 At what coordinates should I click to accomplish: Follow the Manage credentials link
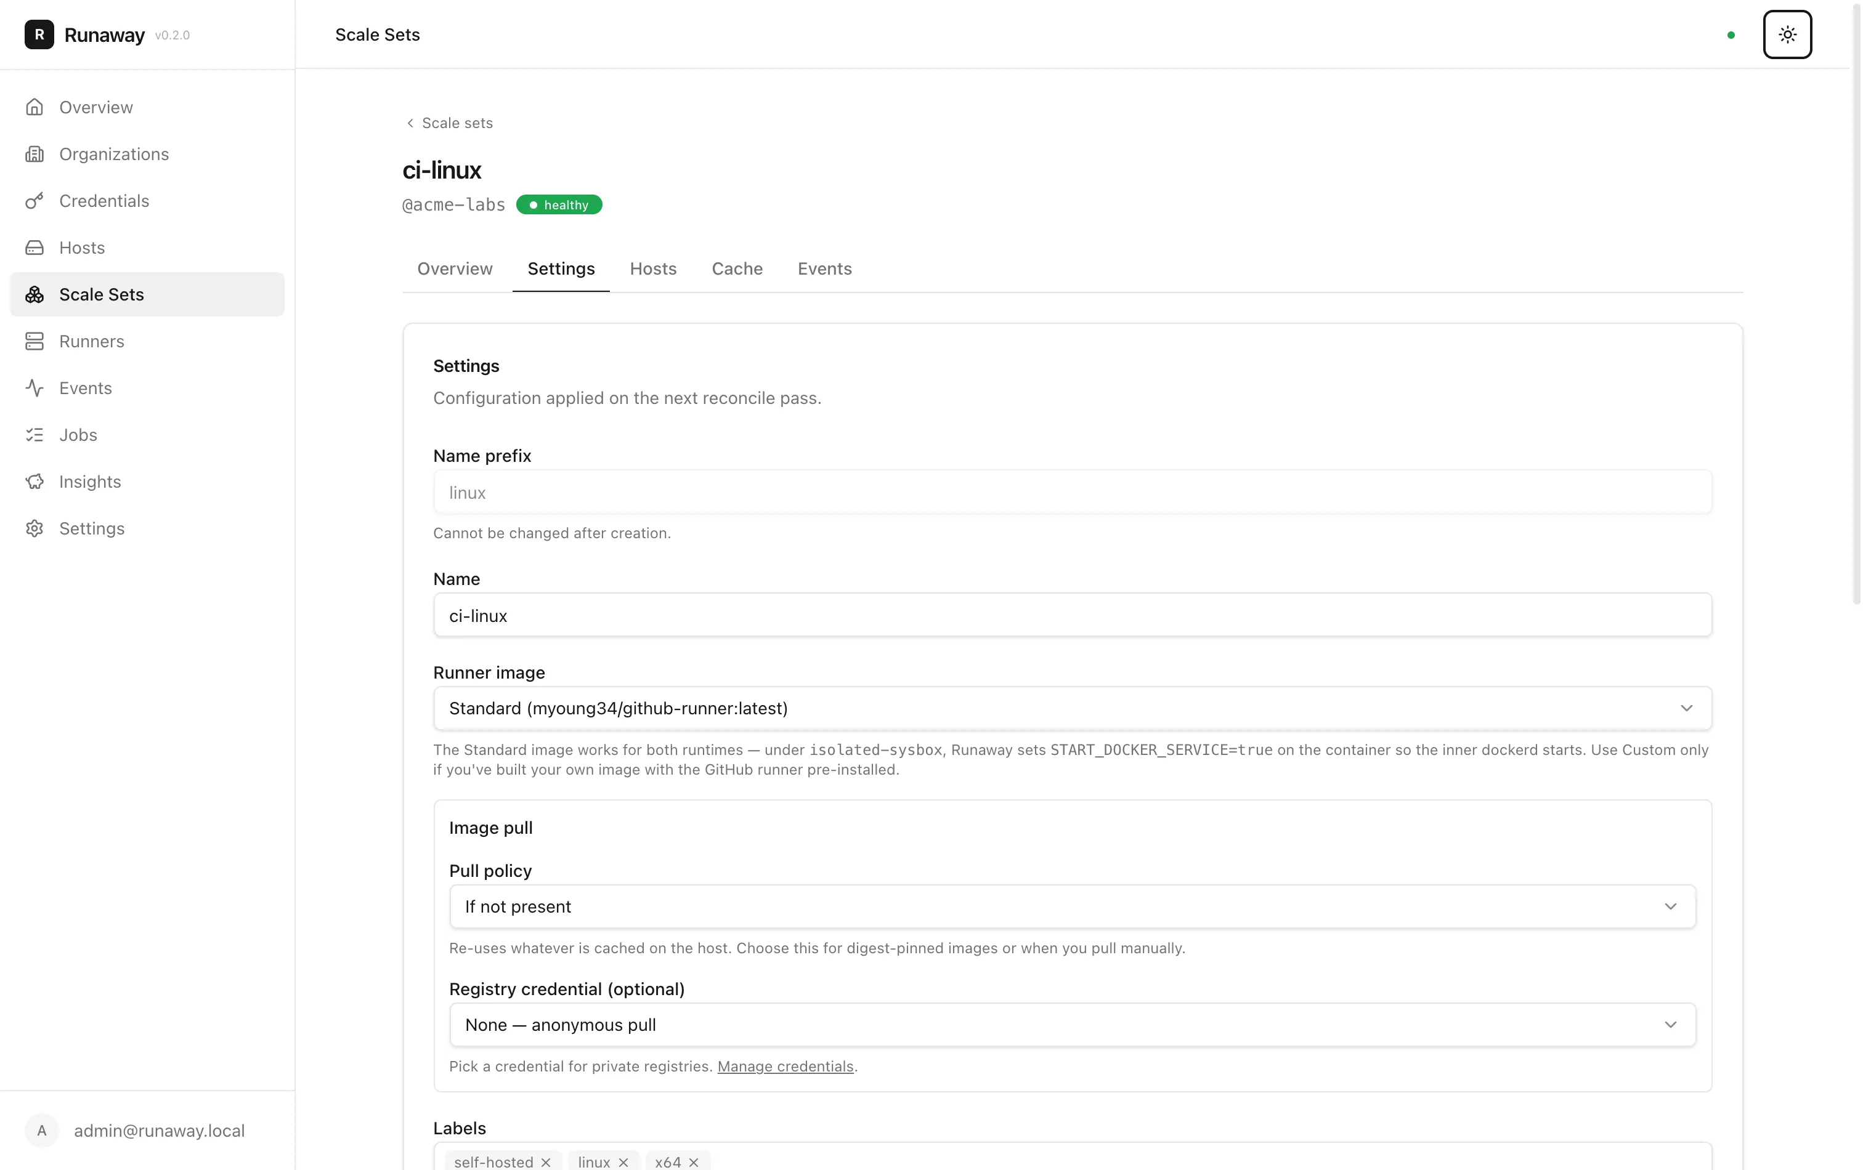pyautogui.click(x=785, y=1067)
